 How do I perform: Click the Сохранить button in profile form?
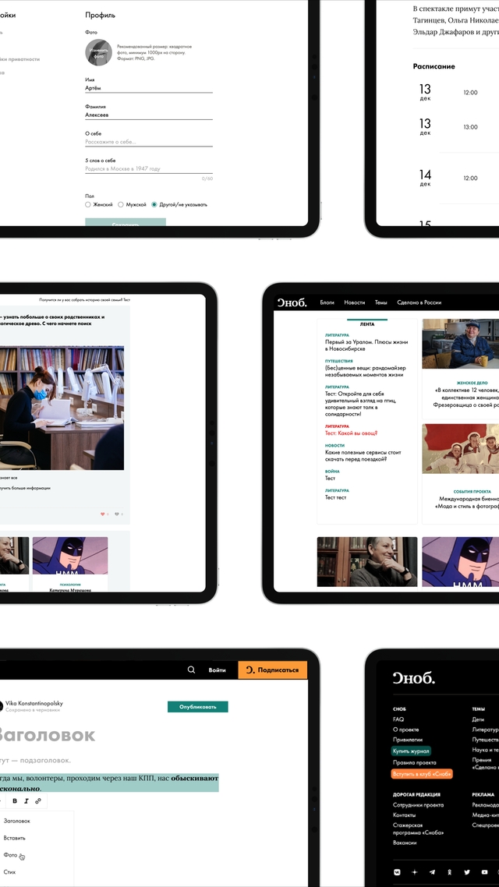click(126, 222)
